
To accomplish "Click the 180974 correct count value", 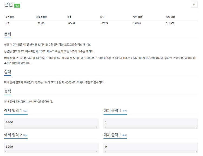I will (104, 23).
